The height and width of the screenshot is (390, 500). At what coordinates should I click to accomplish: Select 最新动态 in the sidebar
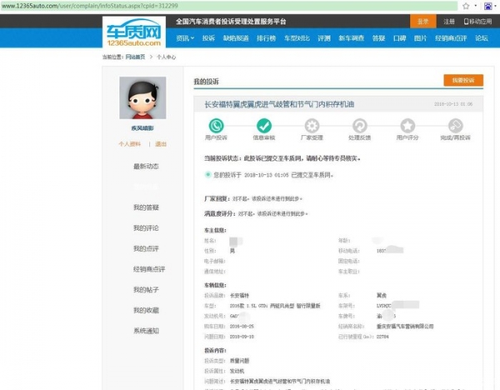point(146,166)
